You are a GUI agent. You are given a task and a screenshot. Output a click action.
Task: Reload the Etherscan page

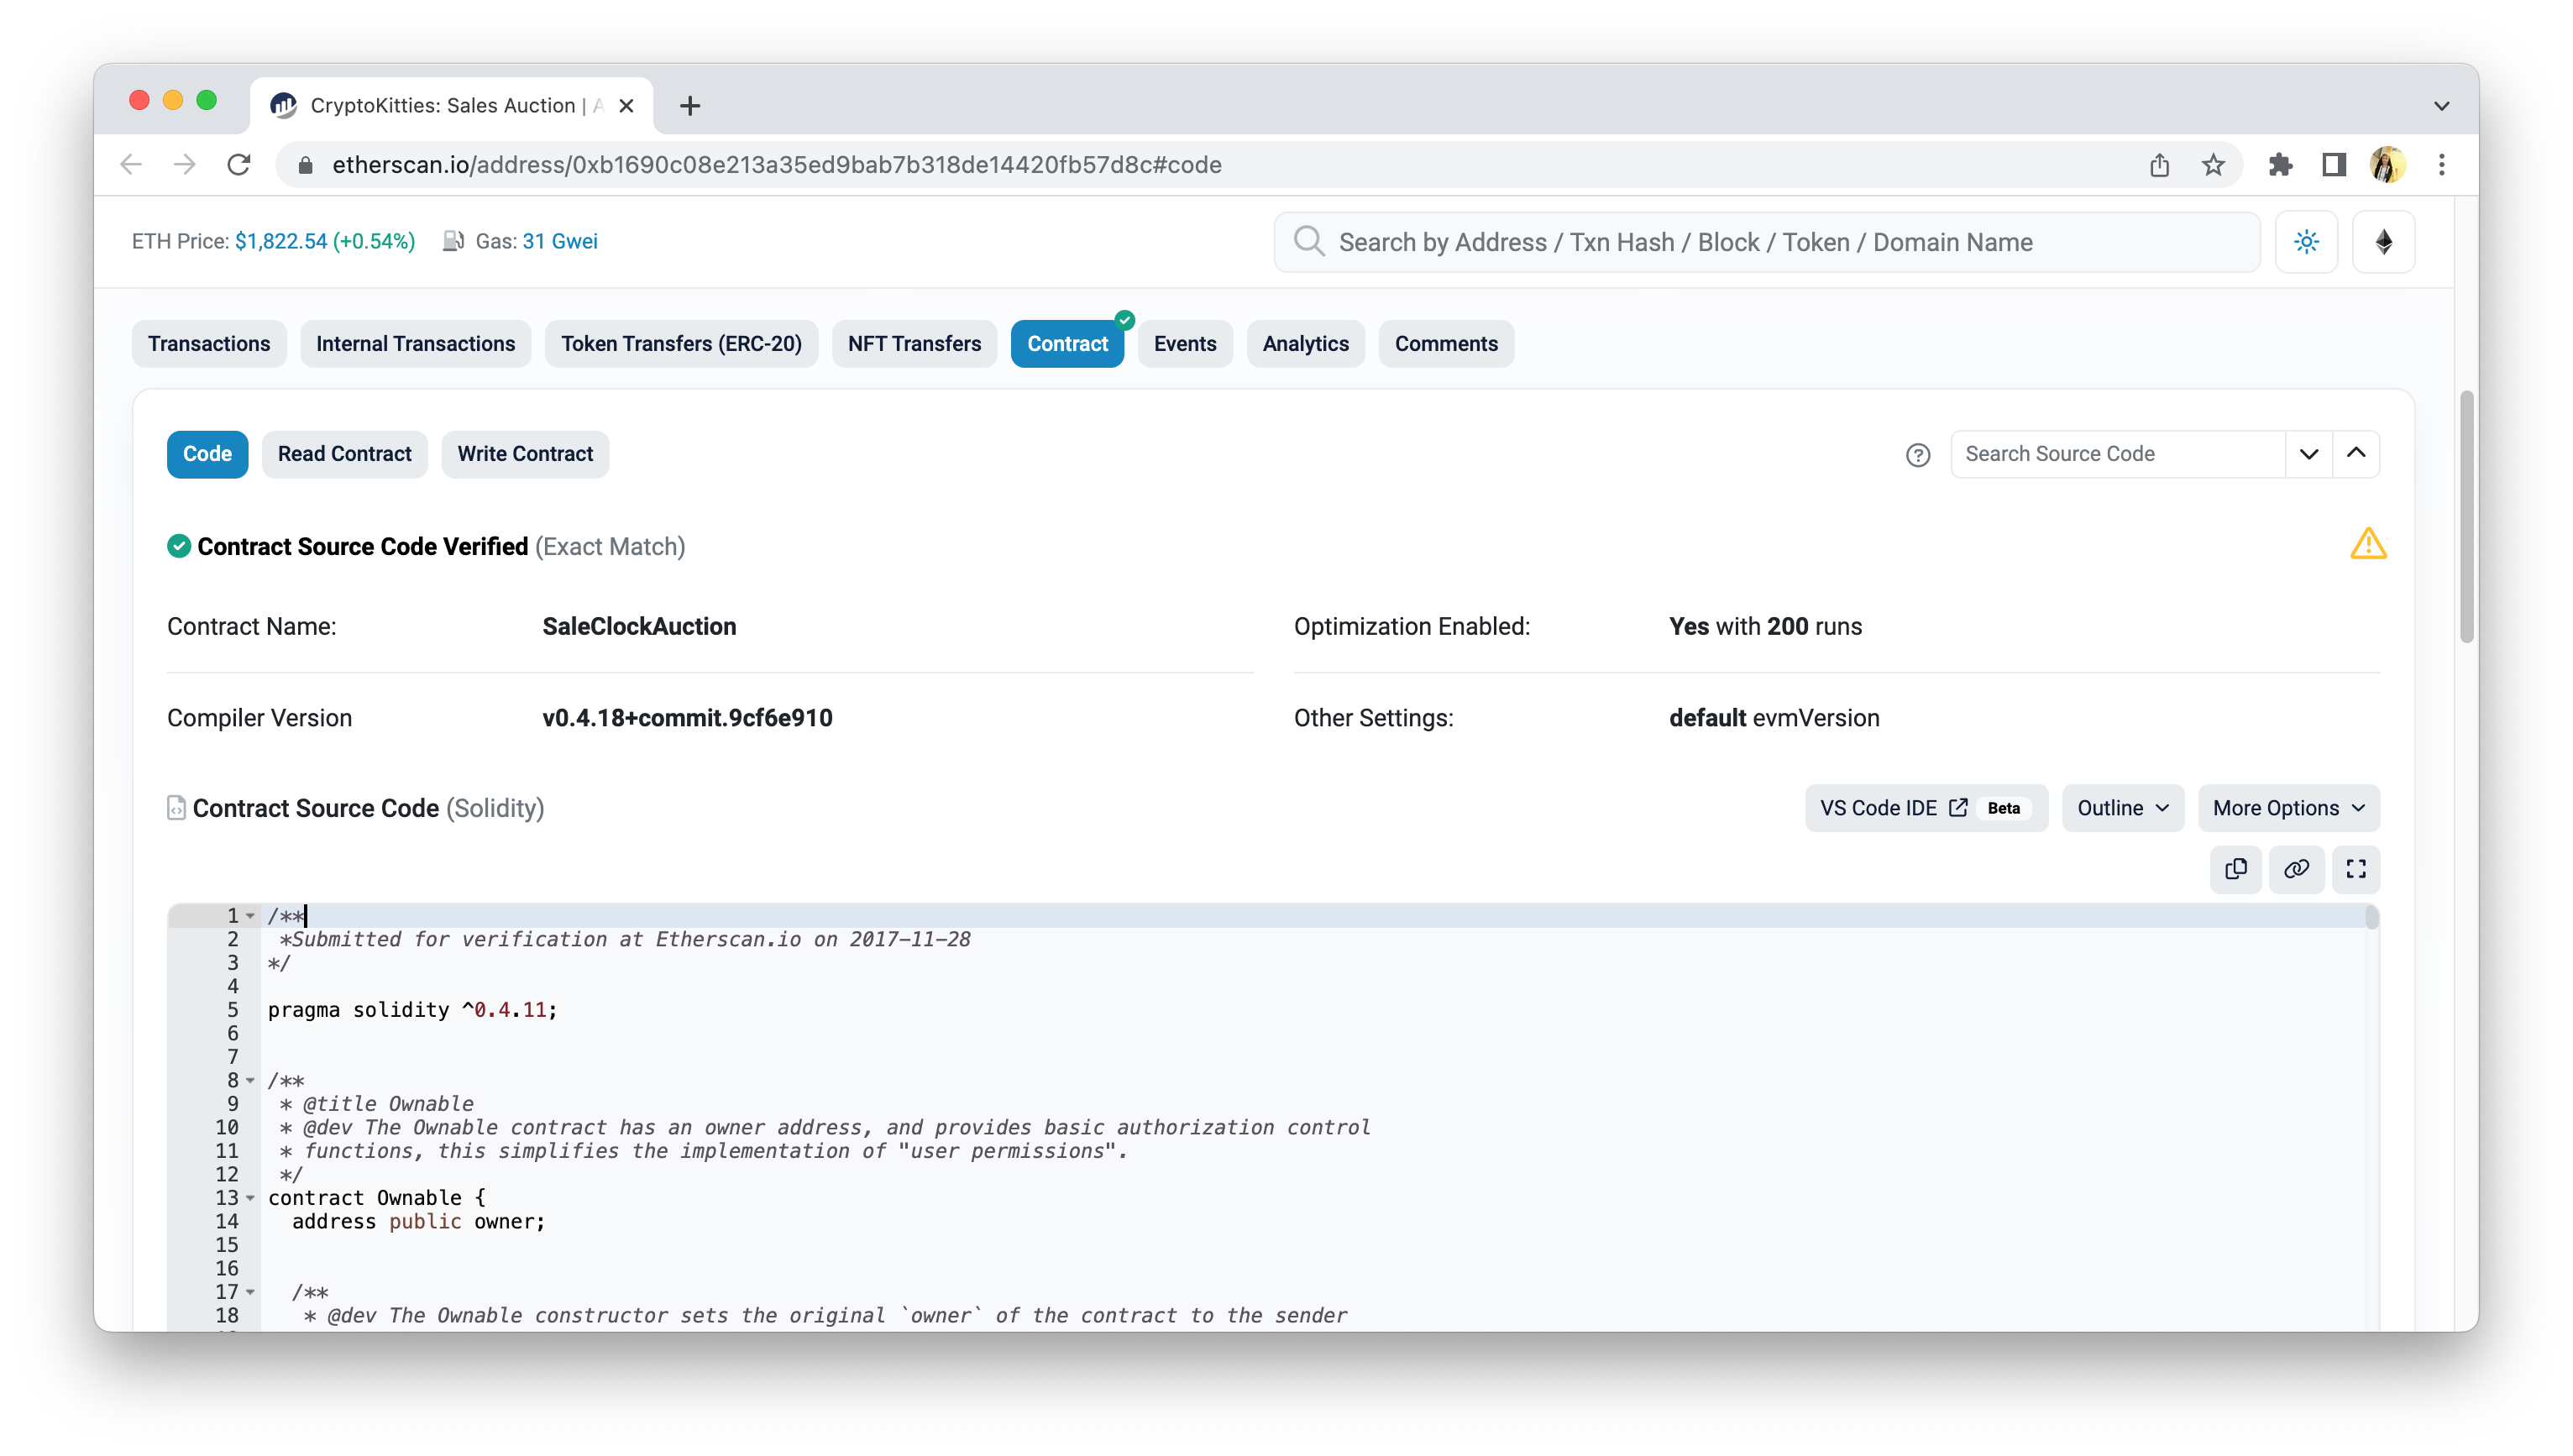(x=239, y=165)
